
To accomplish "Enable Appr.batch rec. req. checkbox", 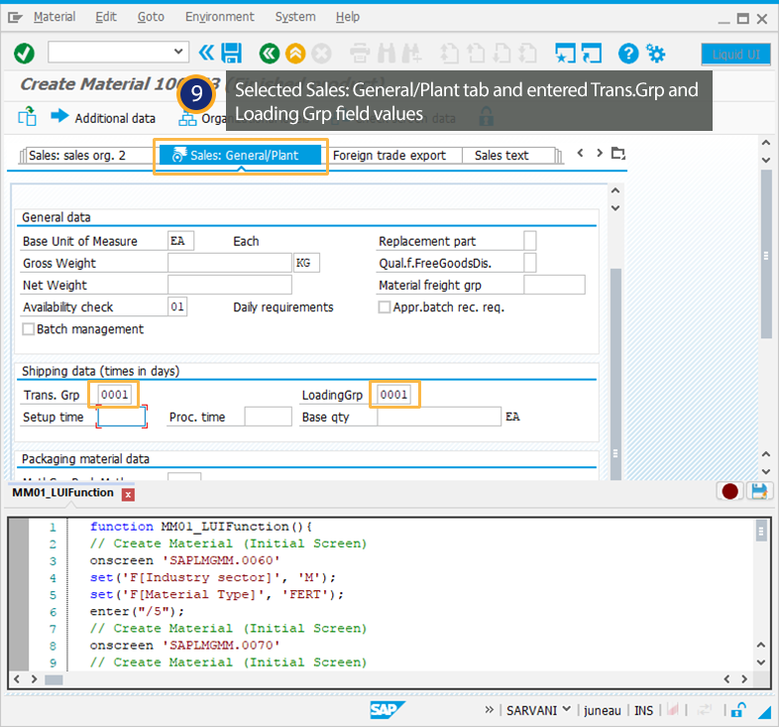I will coord(384,307).
